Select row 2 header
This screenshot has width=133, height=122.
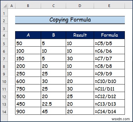click(4, 20)
